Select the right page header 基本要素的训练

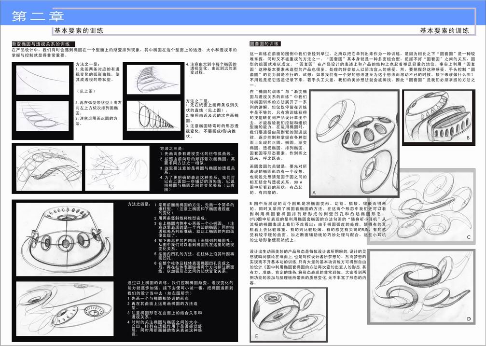pyautogui.click(x=444, y=31)
